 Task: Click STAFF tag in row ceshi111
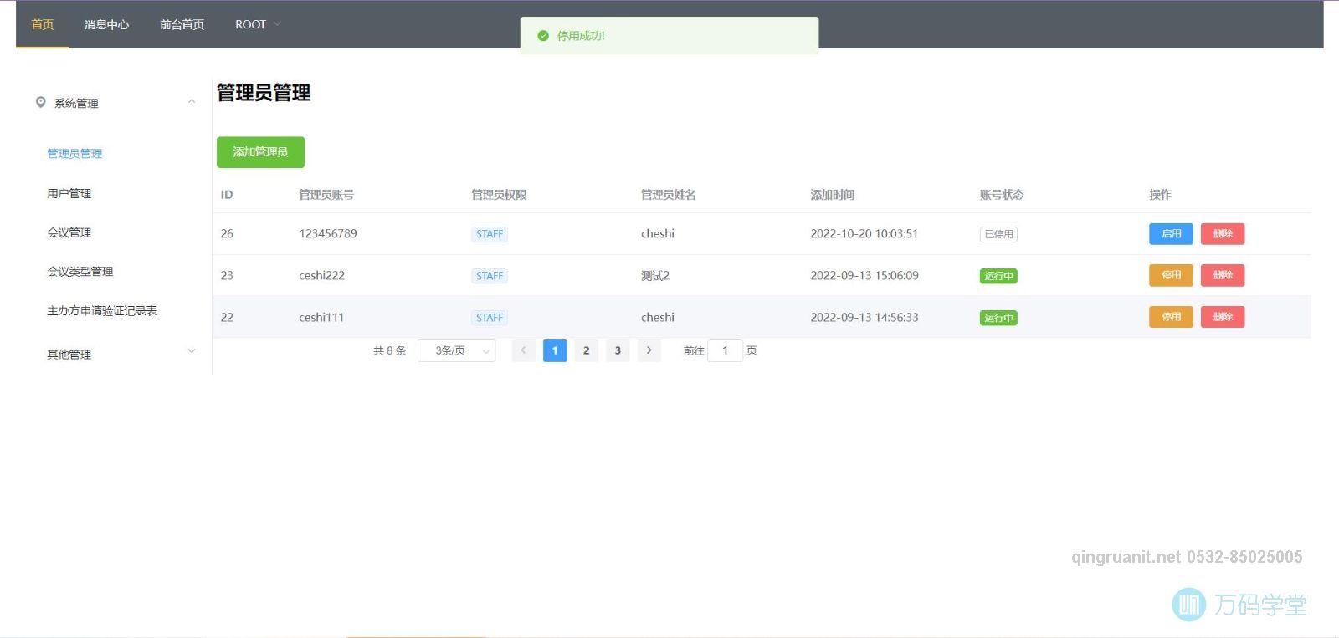tap(490, 318)
